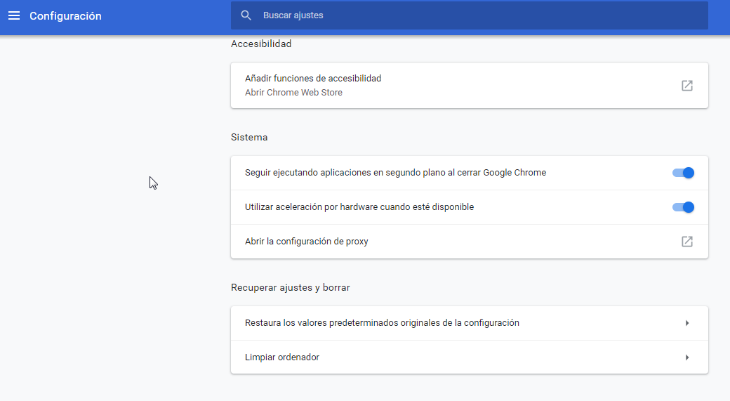Expand the Limpiar ordenador arrow

pyautogui.click(x=686, y=357)
